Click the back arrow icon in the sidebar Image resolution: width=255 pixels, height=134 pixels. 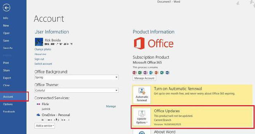coord(7,8)
